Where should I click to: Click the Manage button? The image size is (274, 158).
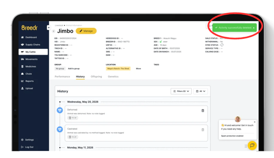click(86, 31)
